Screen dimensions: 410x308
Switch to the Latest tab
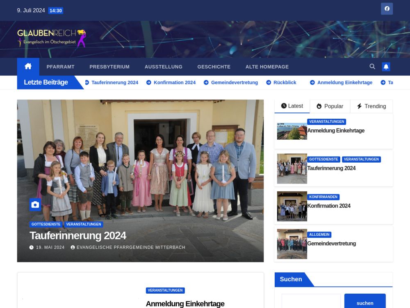tap(292, 106)
